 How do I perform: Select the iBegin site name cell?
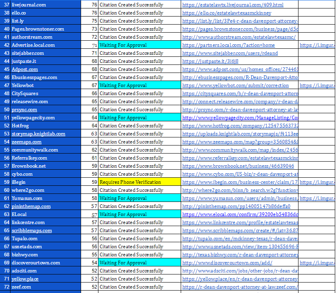click(19, 182)
